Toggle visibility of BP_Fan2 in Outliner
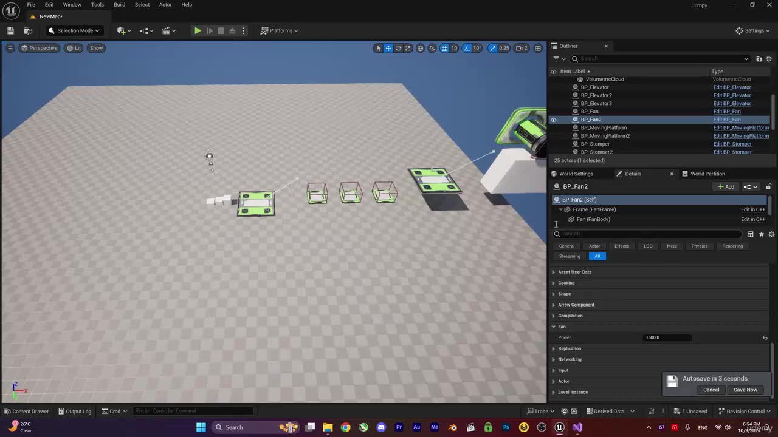Screen dimensions: 778x437 point(553,120)
